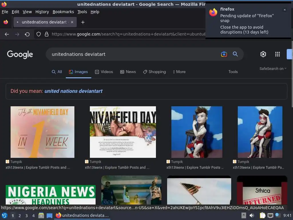
Task: Open the Nivanfield Day poster image with text
Action: coord(123,132)
